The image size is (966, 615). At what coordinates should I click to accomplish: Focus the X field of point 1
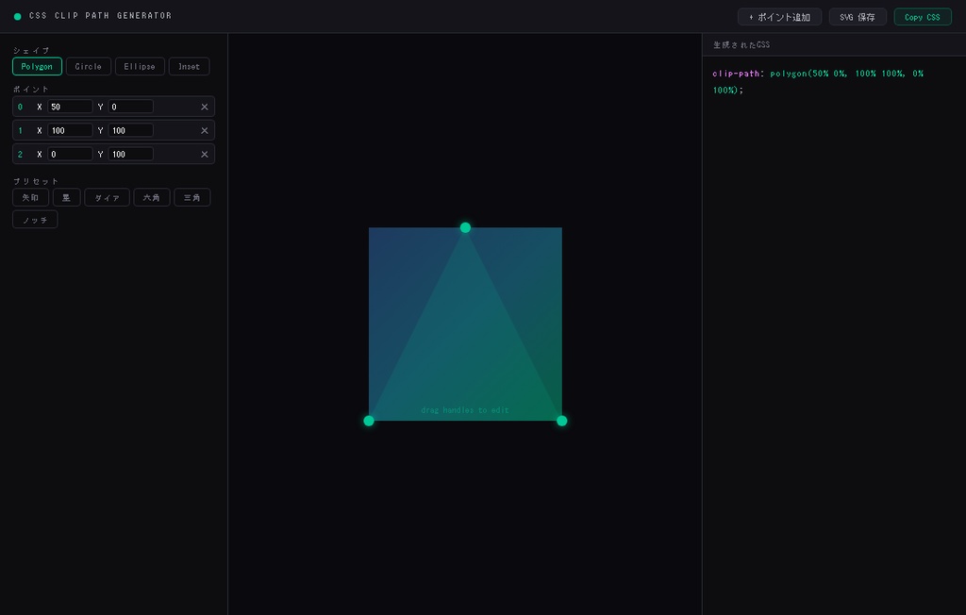click(x=70, y=131)
